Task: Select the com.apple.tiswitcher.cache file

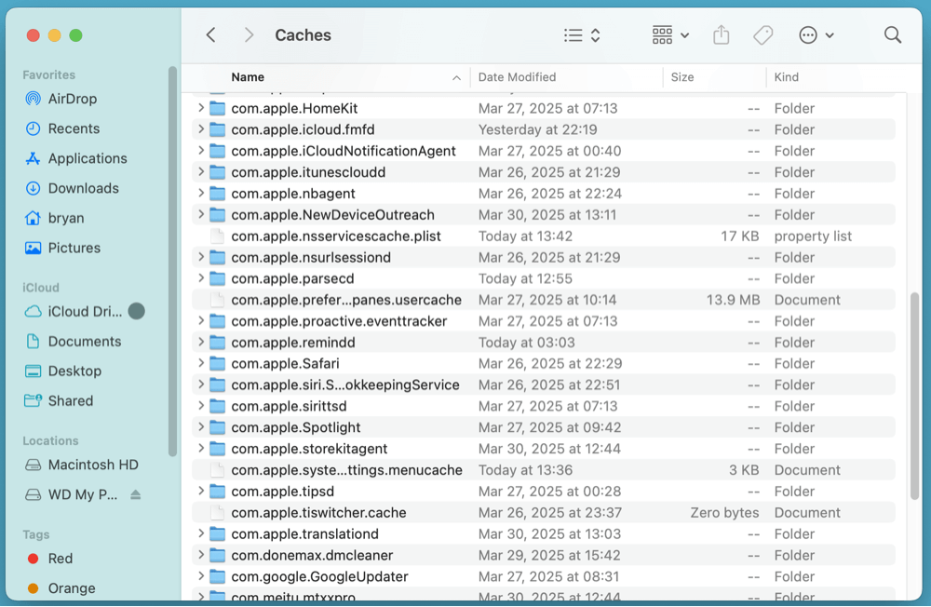Action: coord(319,512)
